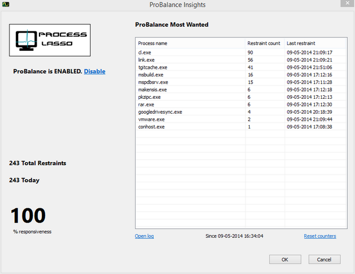The width and height of the screenshot is (355, 274).
Task: Select the tgitcache.exe row
Action: pos(241,67)
